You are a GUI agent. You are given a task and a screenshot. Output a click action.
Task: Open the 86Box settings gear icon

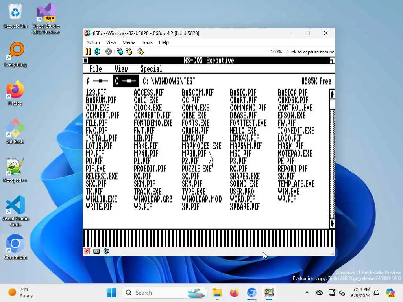pyautogui.click(x=140, y=52)
